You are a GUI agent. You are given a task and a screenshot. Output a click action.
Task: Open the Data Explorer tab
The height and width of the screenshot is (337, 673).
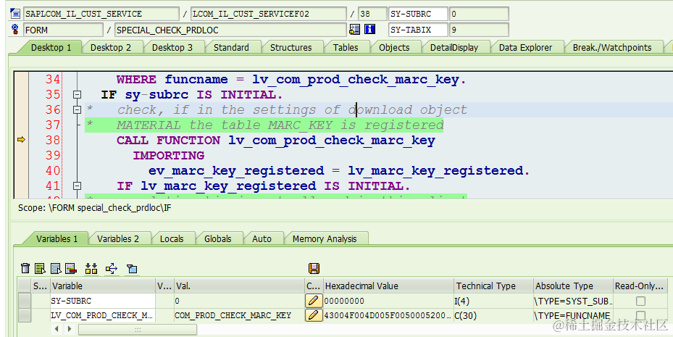click(x=525, y=47)
